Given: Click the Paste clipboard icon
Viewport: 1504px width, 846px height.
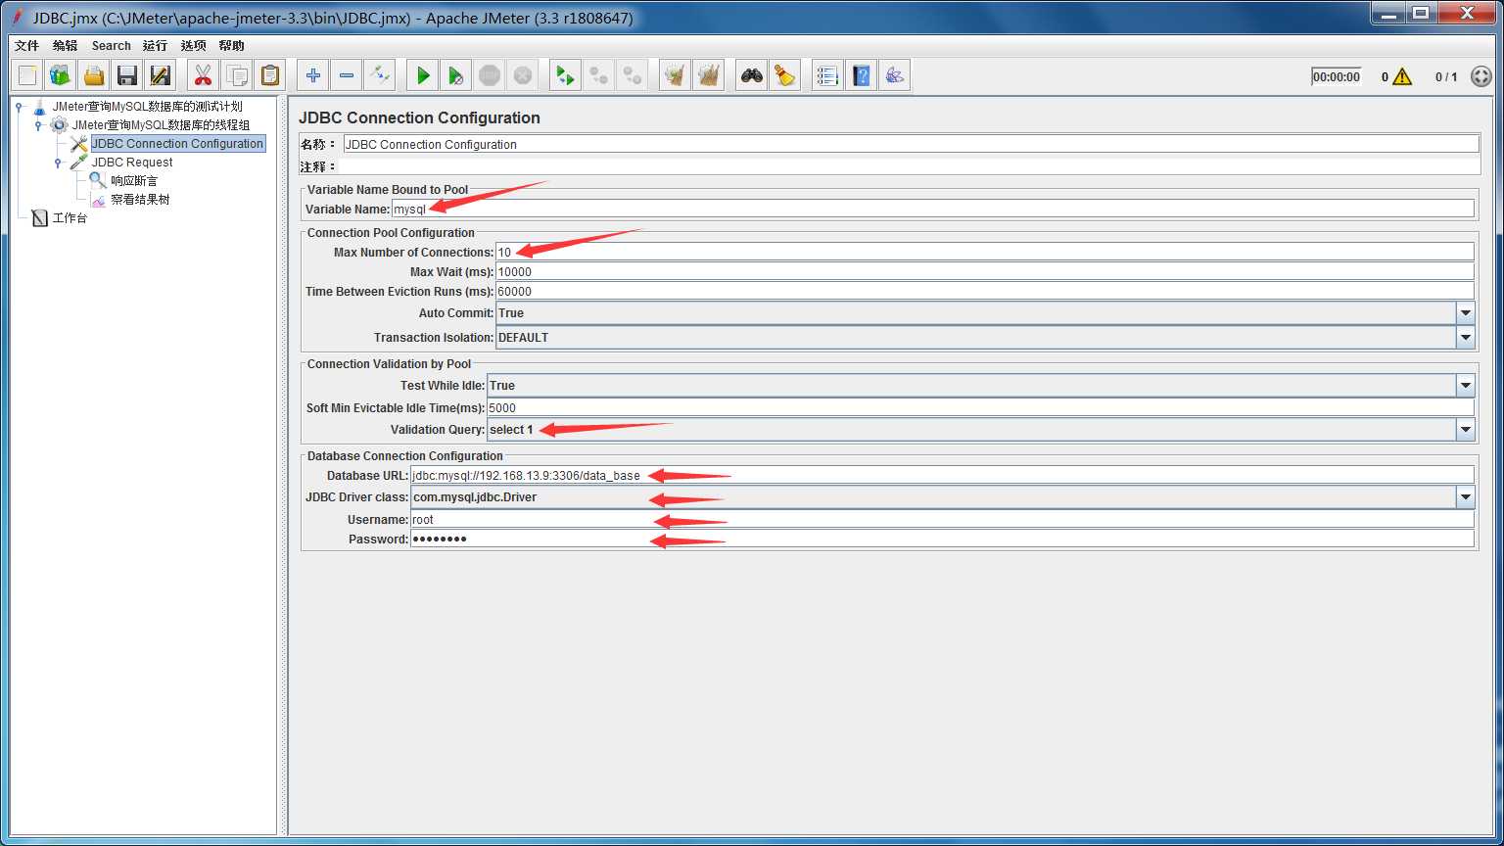Looking at the screenshot, I should pyautogui.click(x=269, y=75).
